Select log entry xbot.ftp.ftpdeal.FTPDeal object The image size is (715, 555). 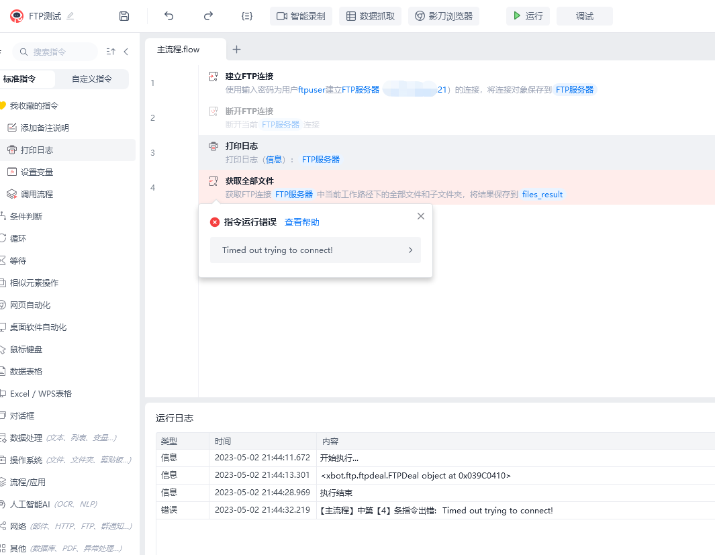tap(416, 476)
